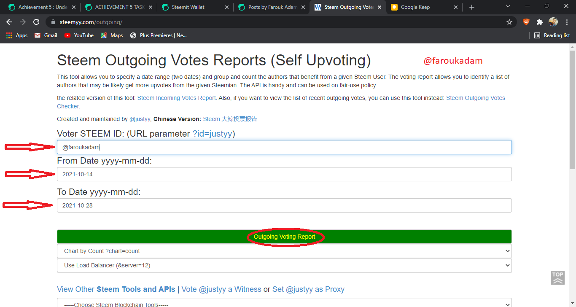Click the Outgoing Voting Report button
This screenshot has width=576, height=307.
[x=284, y=237]
